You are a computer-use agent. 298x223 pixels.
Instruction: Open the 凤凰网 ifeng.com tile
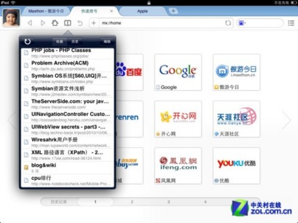[178, 166]
